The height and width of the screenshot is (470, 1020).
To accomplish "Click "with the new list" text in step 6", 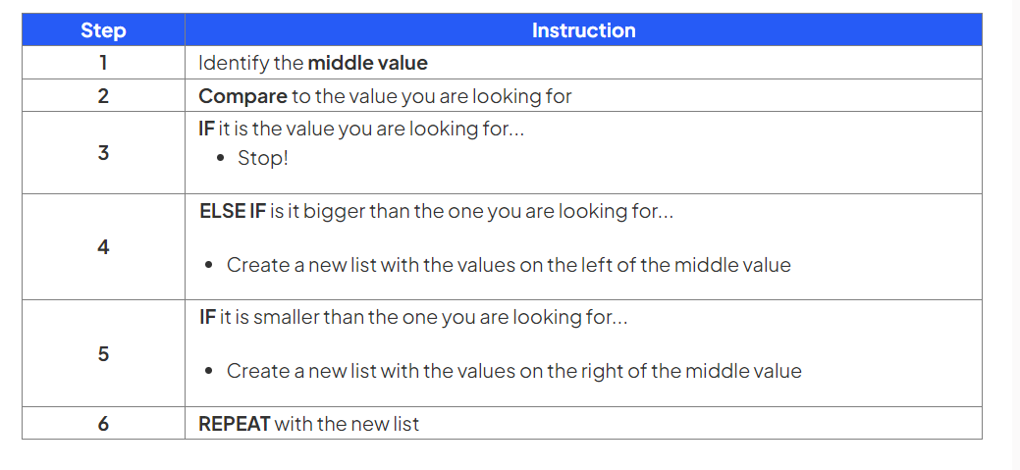I will [x=347, y=424].
